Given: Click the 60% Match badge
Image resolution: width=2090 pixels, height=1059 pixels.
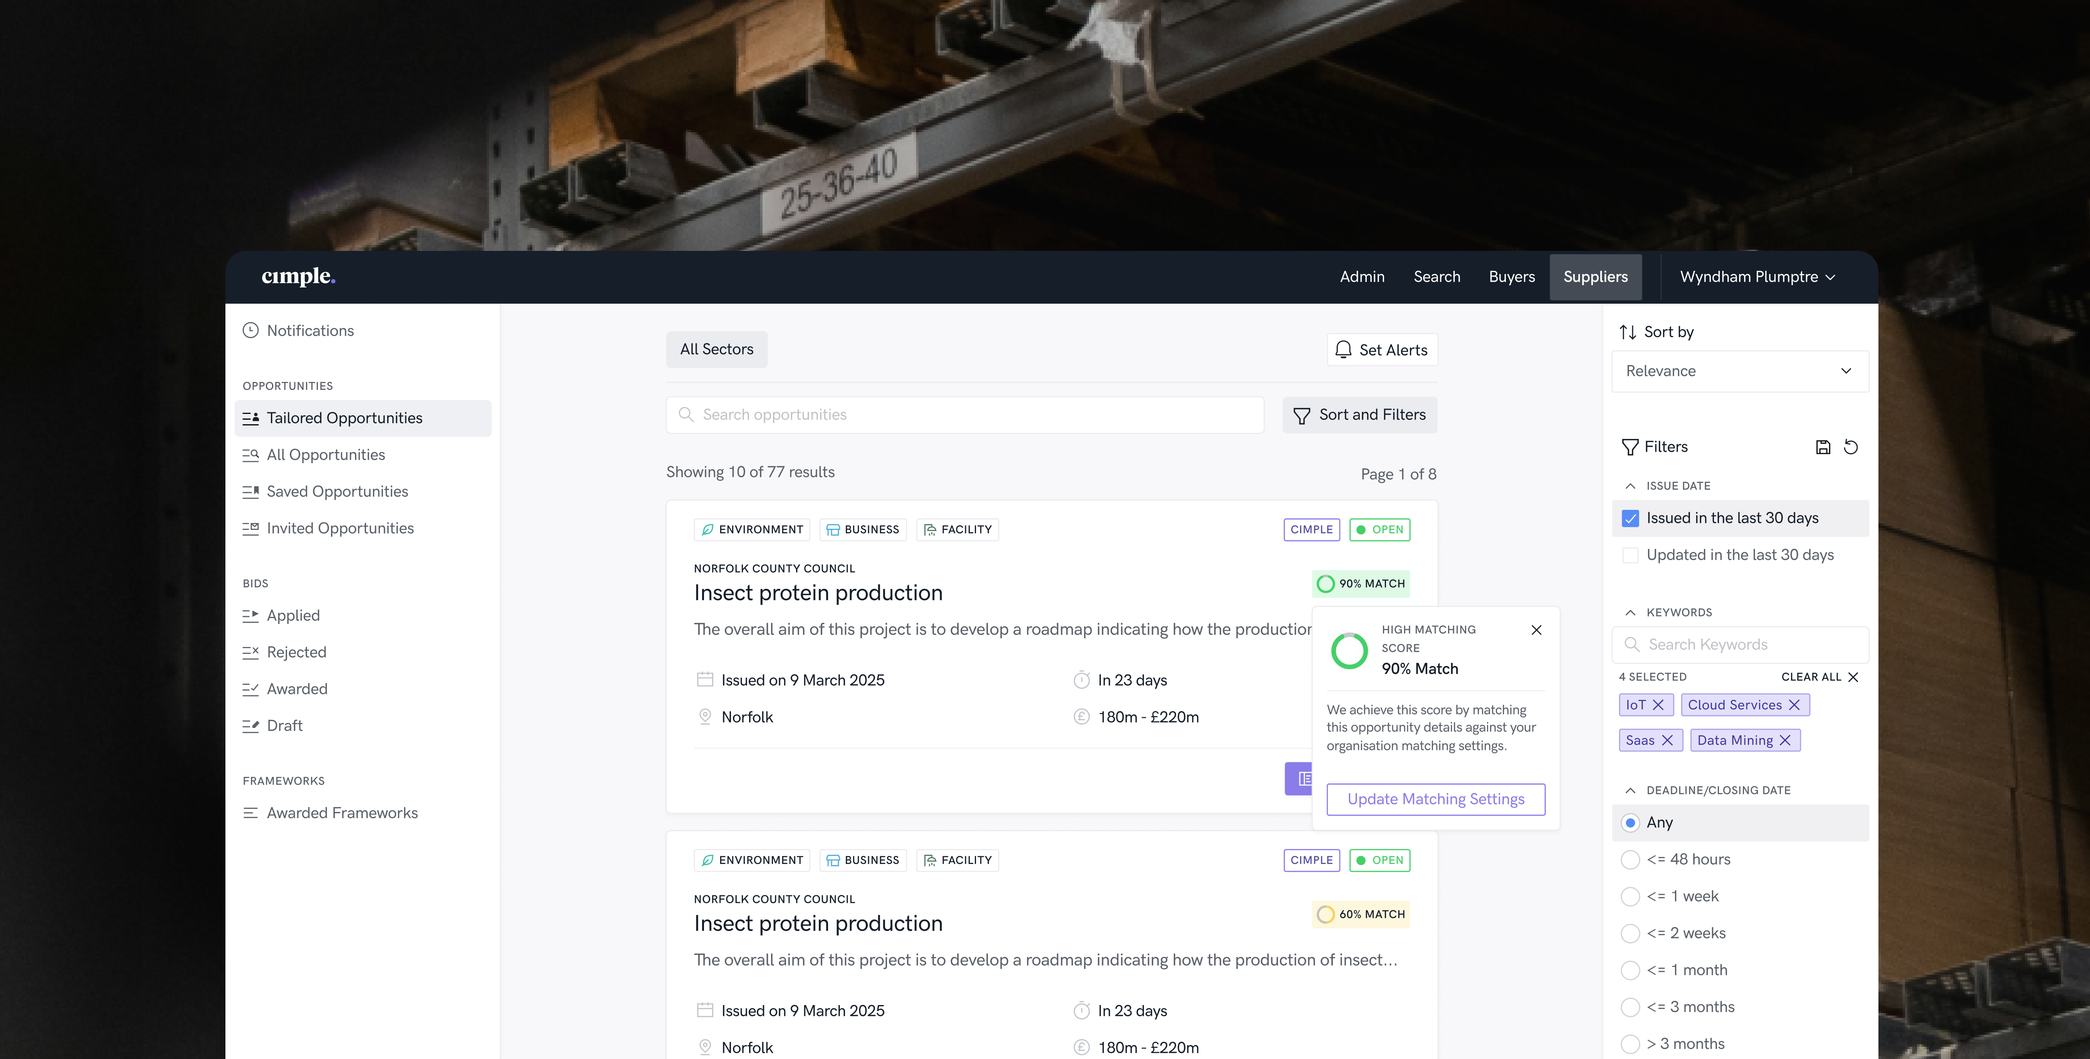Looking at the screenshot, I should pyautogui.click(x=1361, y=914).
